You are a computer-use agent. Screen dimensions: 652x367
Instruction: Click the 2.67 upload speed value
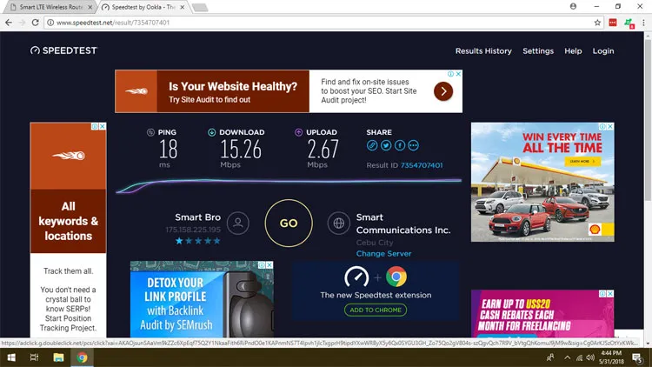point(323,149)
